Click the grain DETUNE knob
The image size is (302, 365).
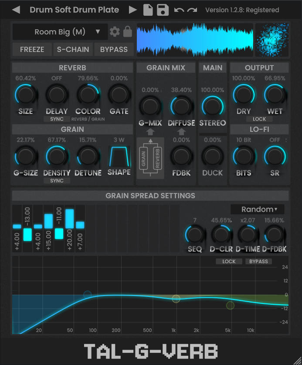pyautogui.click(x=88, y=156)
